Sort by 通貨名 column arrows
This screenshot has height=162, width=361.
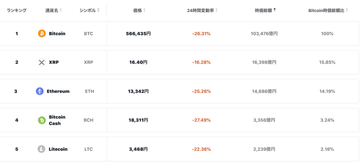tap(61, 10)
